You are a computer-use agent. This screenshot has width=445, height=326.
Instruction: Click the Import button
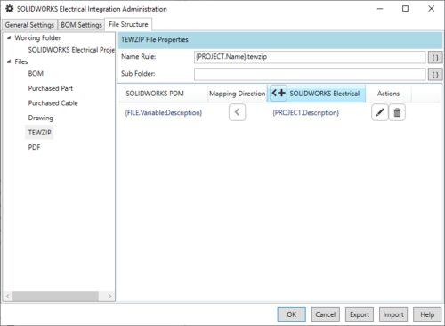coord(393,314)
